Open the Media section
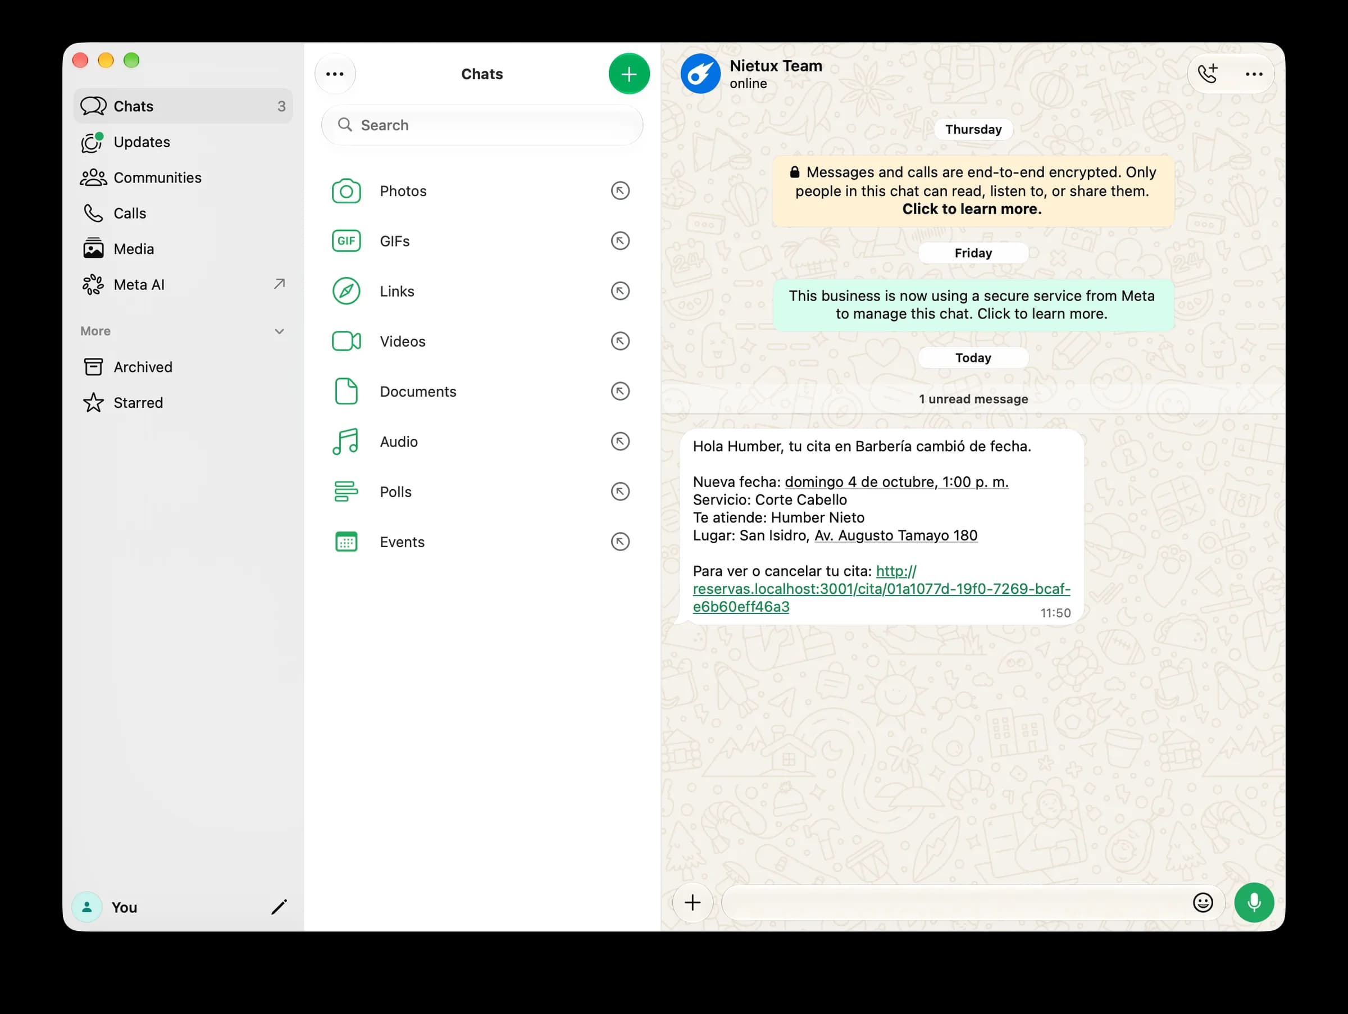1348x1014 pixels. [183, 249]
